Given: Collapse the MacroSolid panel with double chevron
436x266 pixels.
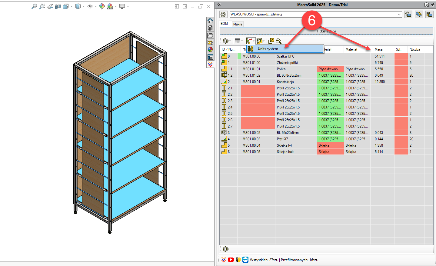Looking at the screenshot, I should (x=219, y=5).
